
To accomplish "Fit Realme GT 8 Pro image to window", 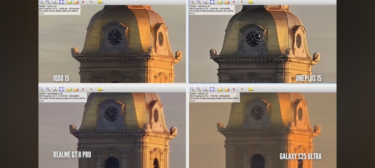I will pos(61,89).
